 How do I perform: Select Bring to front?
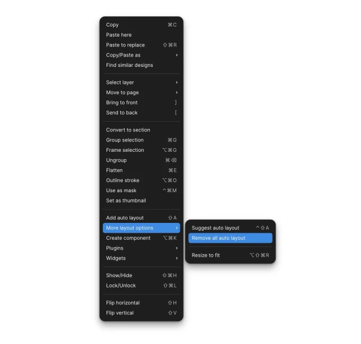click(141, 102)
